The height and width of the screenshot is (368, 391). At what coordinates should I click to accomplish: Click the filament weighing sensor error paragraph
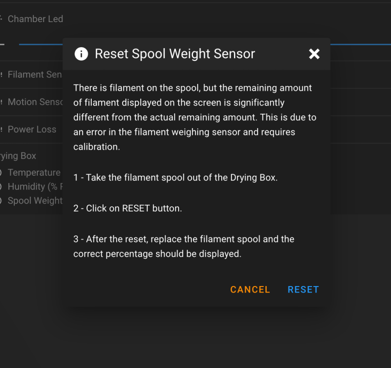click(195, 117)
